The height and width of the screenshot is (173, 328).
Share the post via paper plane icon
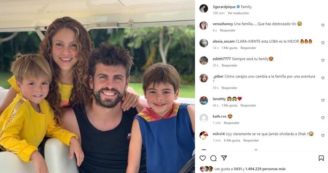pyautogui.click(x=224, y=158)
